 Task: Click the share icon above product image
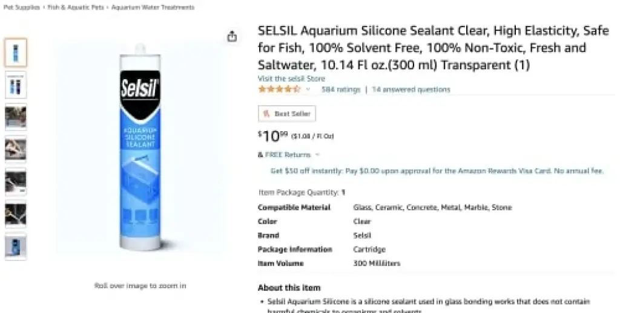click(232, 36)
